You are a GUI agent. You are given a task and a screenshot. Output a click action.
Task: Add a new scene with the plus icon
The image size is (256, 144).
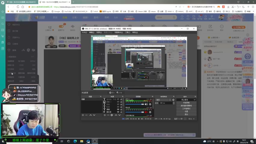click(x=83, y=115)
